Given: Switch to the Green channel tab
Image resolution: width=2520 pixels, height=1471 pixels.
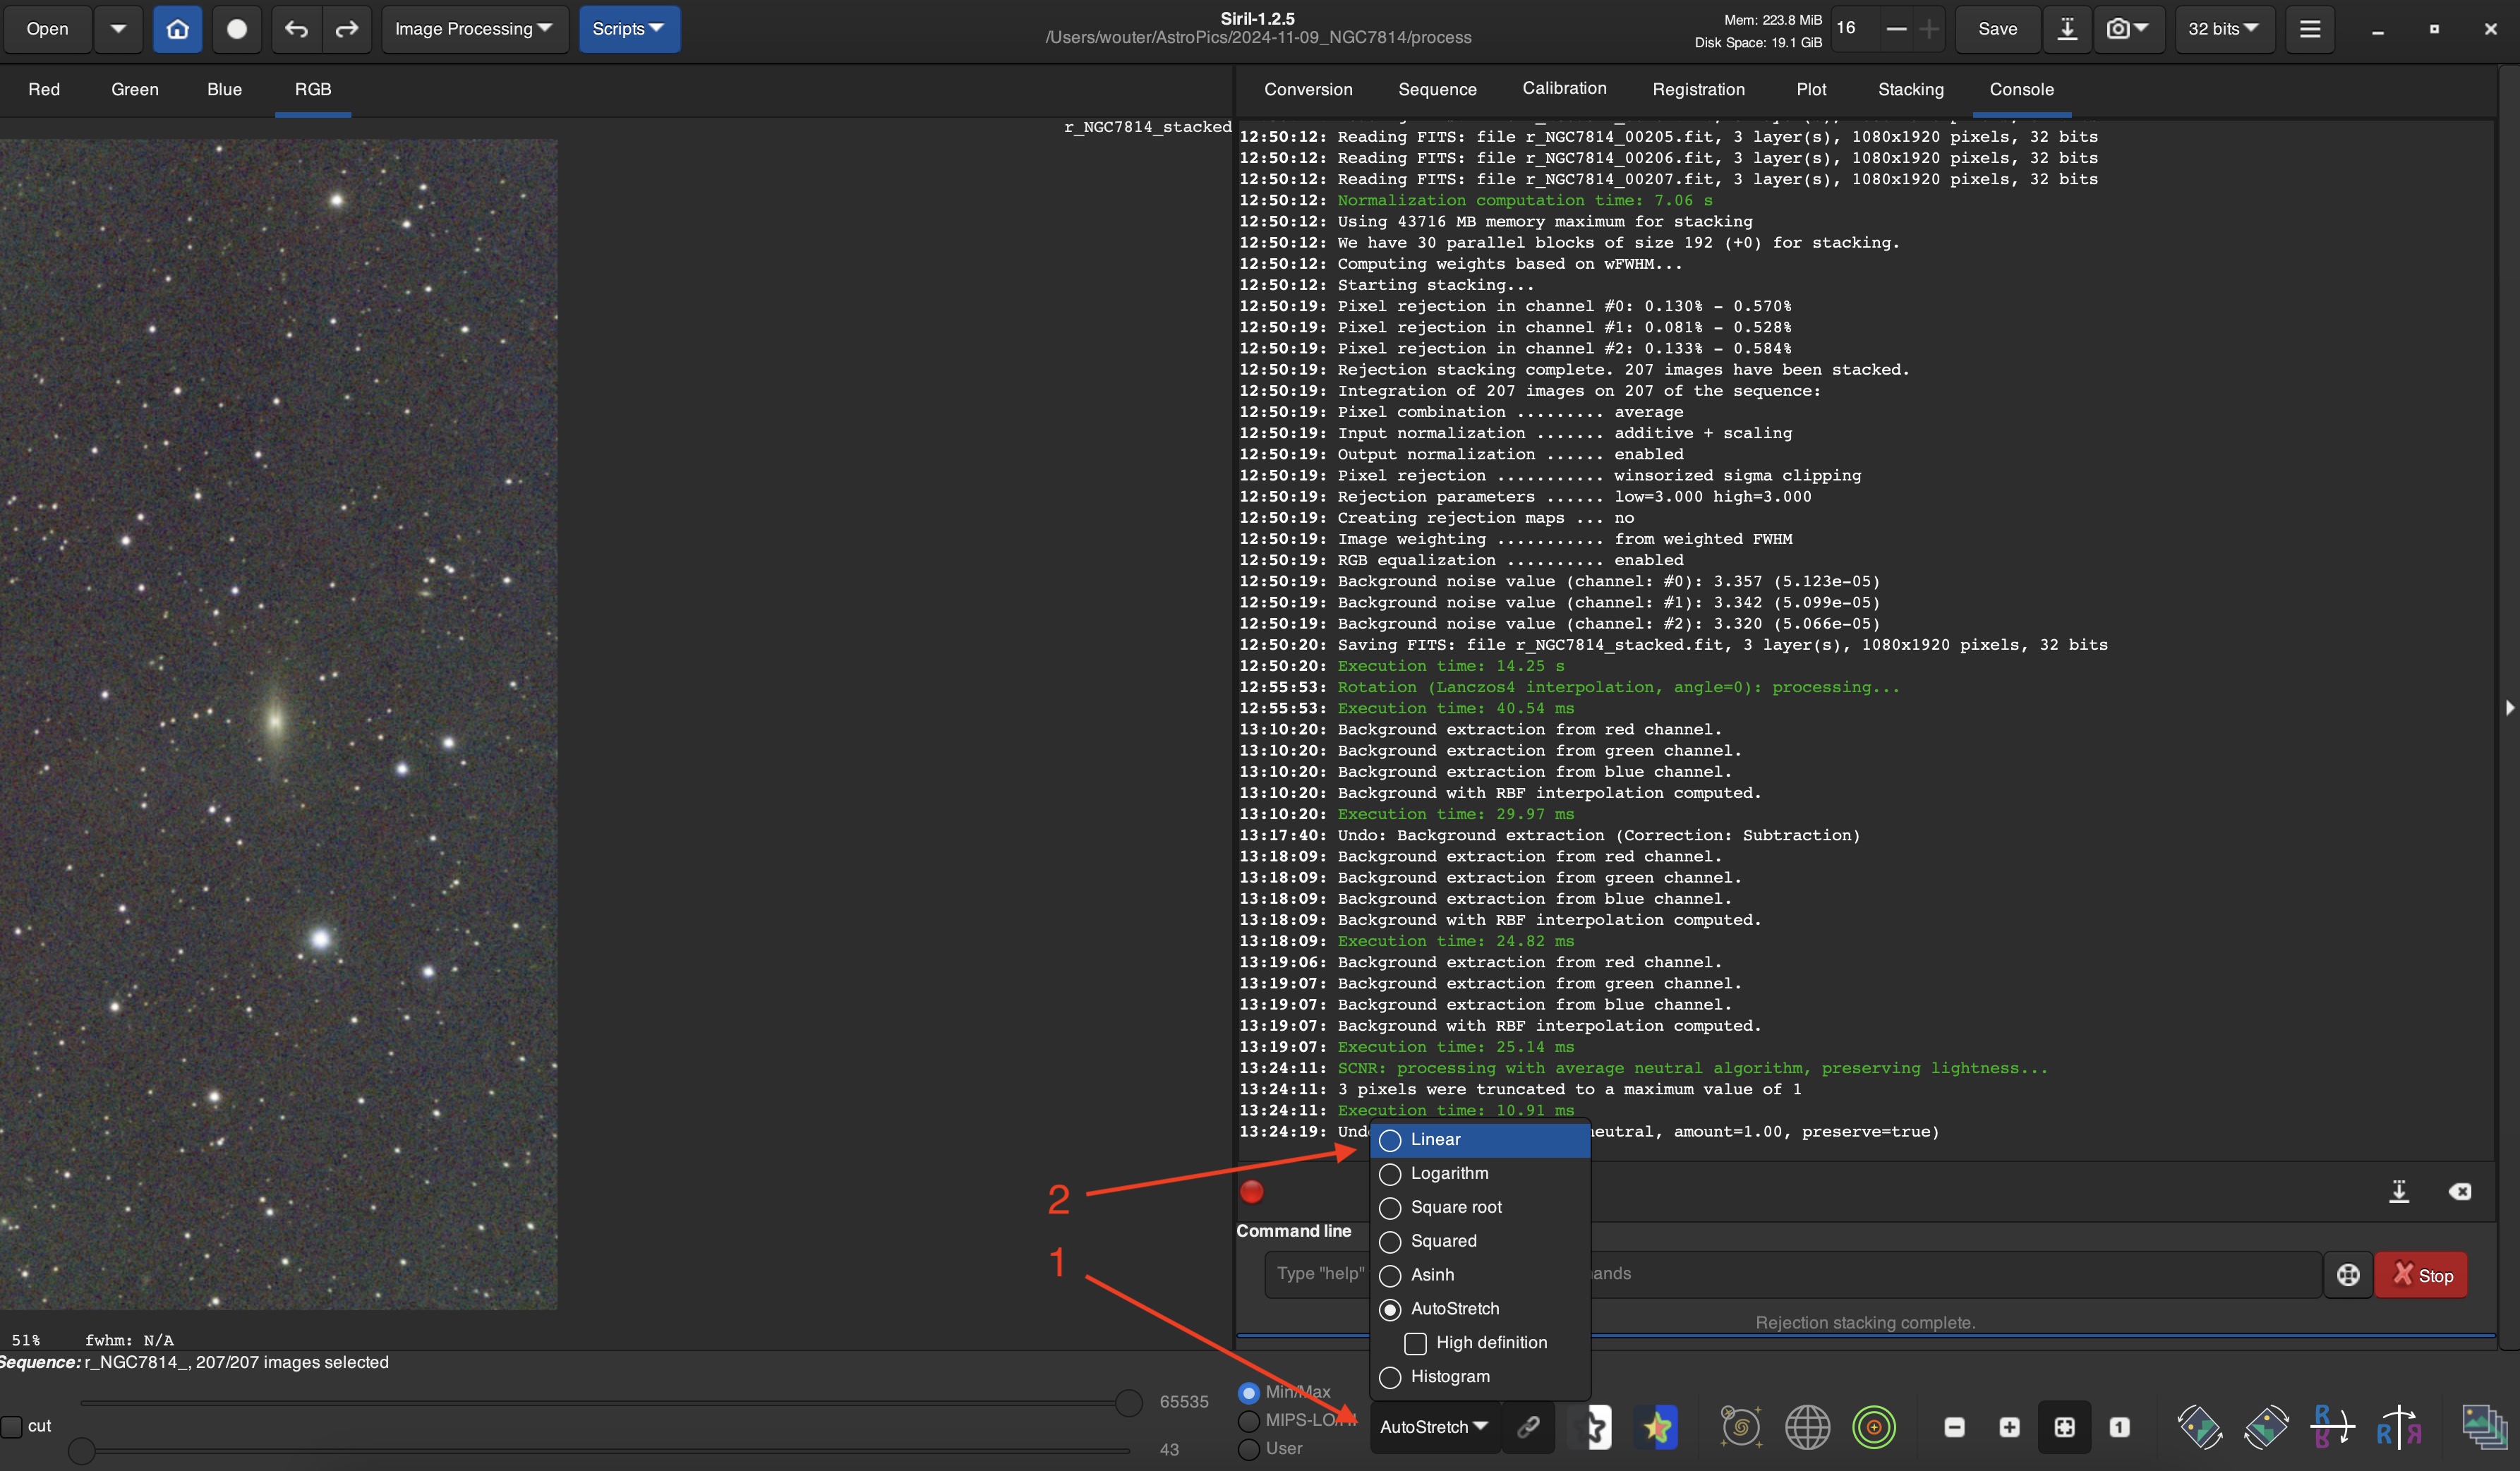Looking at the screenshot, I should point(135,89).
